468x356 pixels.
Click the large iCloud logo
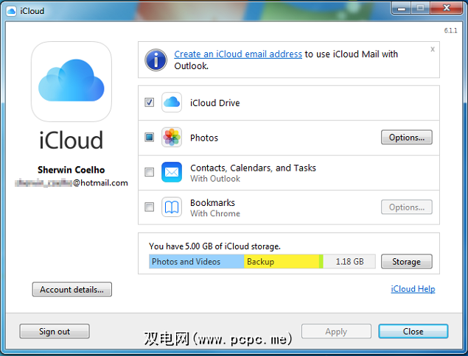click(71, 82)
